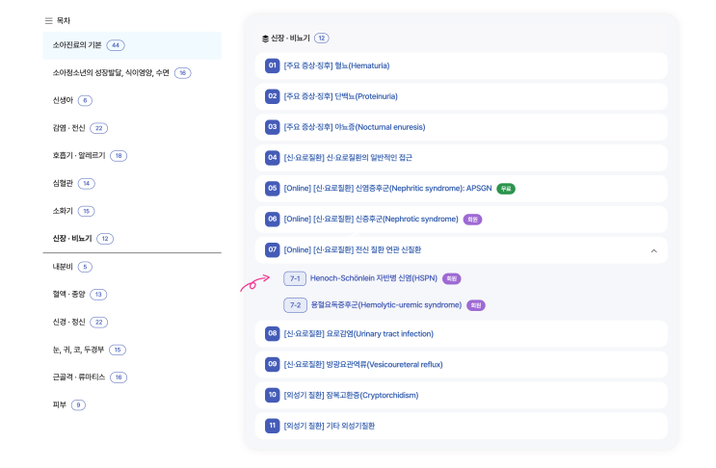Click lesson 07 전신 질환 연관 신질환 title
This screenshot has height=468, width=716.
click(x=352, y=250)
